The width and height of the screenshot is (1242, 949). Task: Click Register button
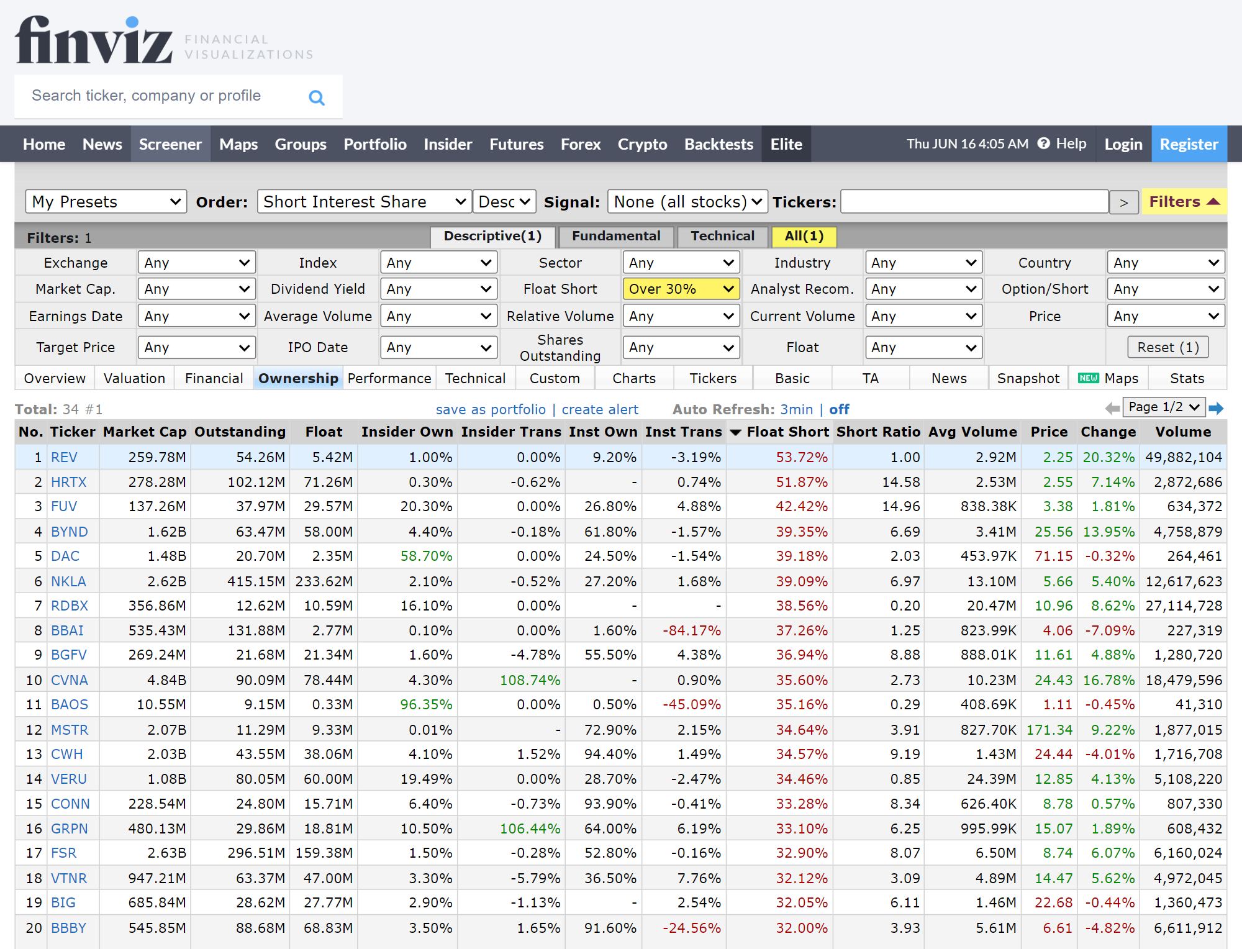[x=1189, y=144]
